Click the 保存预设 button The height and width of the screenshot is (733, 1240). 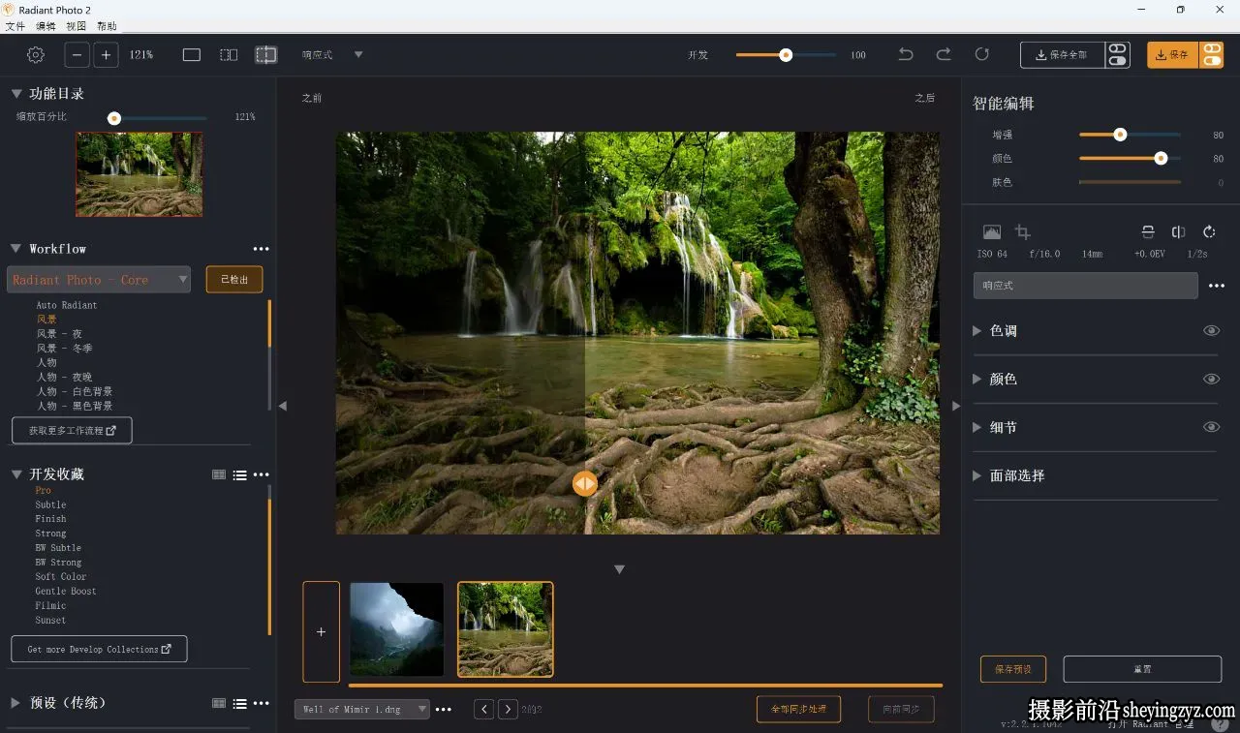coord(1013,669)
